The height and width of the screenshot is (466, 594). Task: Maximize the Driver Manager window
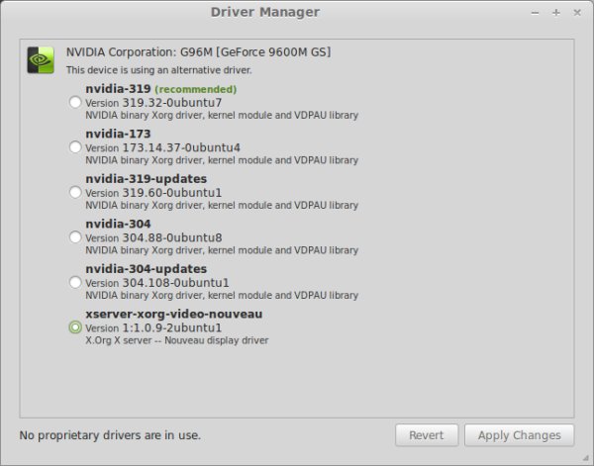tap(556, 13)
